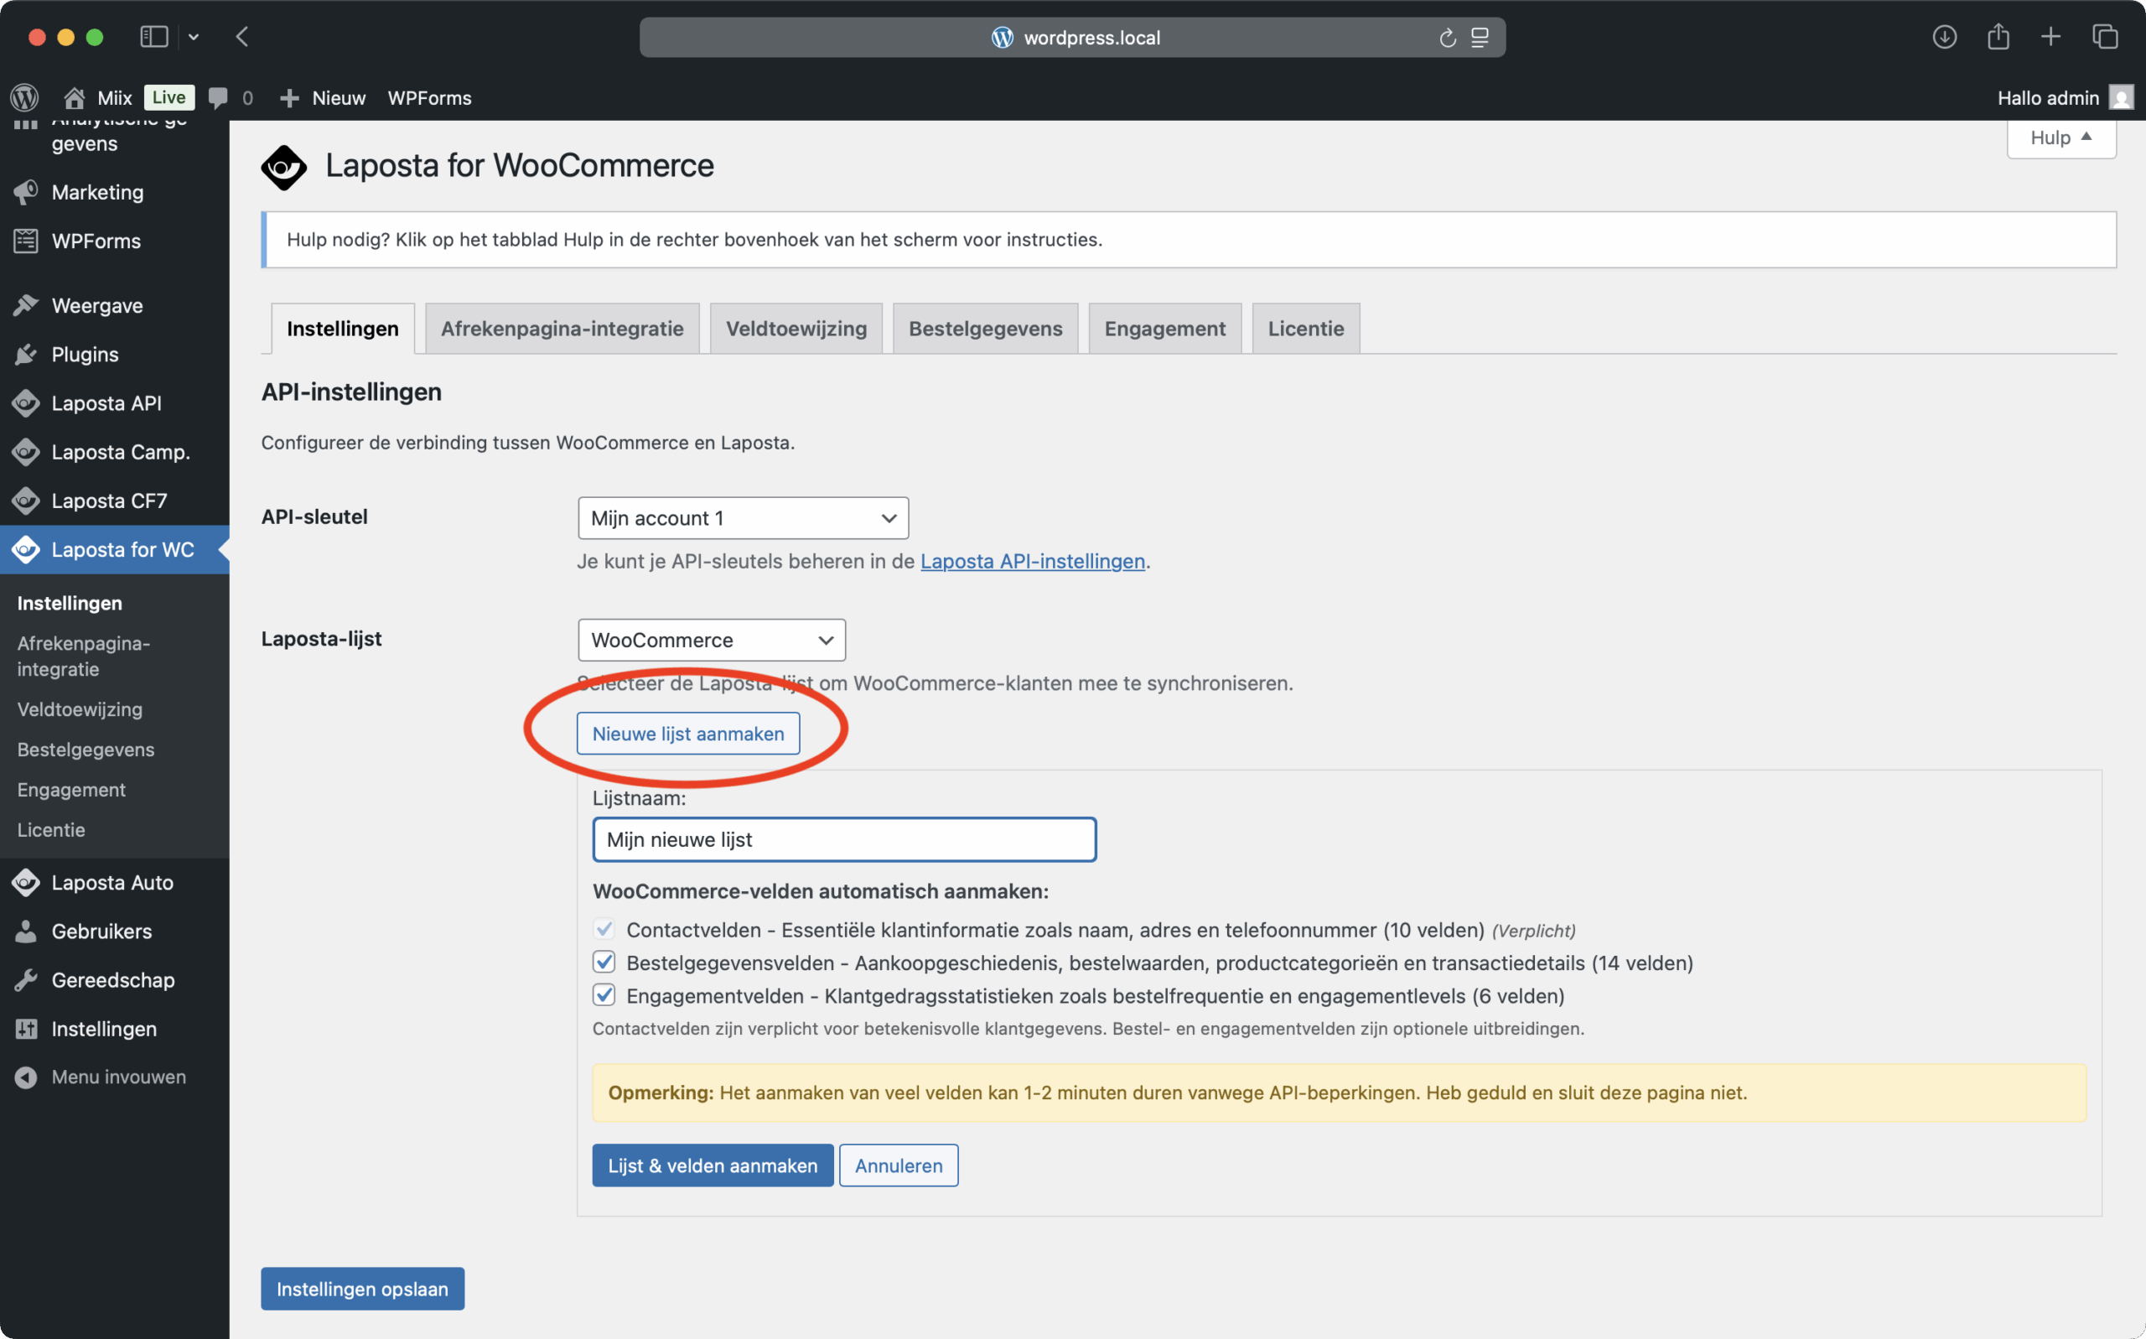
Task: Show the Safari tab overview icon
Action: [x=2104, y=36]
